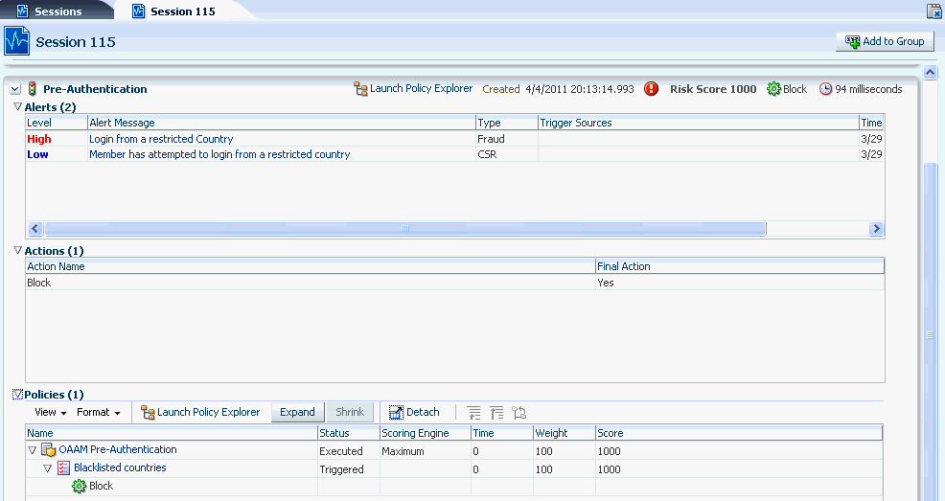
Task: Click the green Block gear icon in header
Action: coord(773,89)
